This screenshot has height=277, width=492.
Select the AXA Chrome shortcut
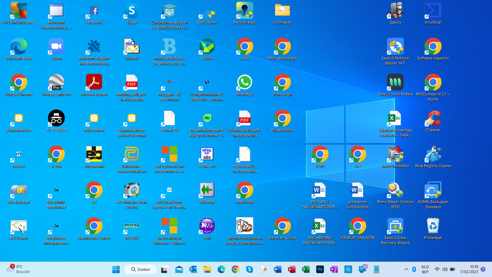(244, 49)
